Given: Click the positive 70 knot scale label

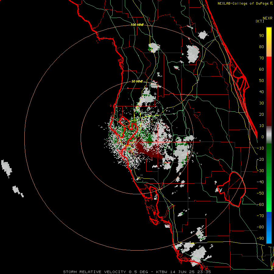Looking at the screenshot, I should tap(262, 58).
